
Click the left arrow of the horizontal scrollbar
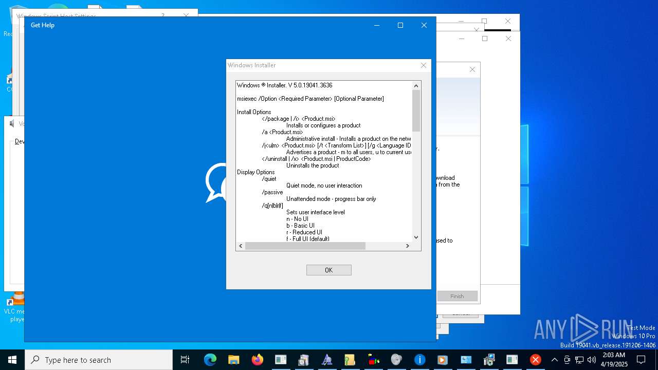(x=241, y=246)
